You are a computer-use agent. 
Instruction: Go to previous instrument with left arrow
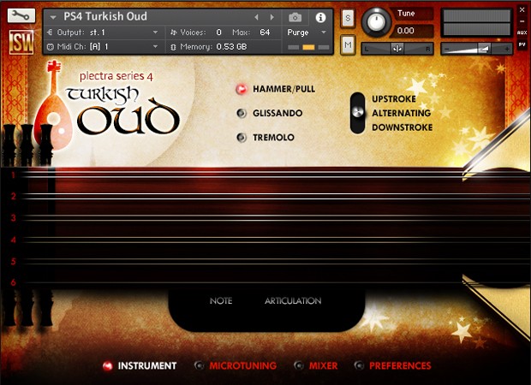coord(256,17)
